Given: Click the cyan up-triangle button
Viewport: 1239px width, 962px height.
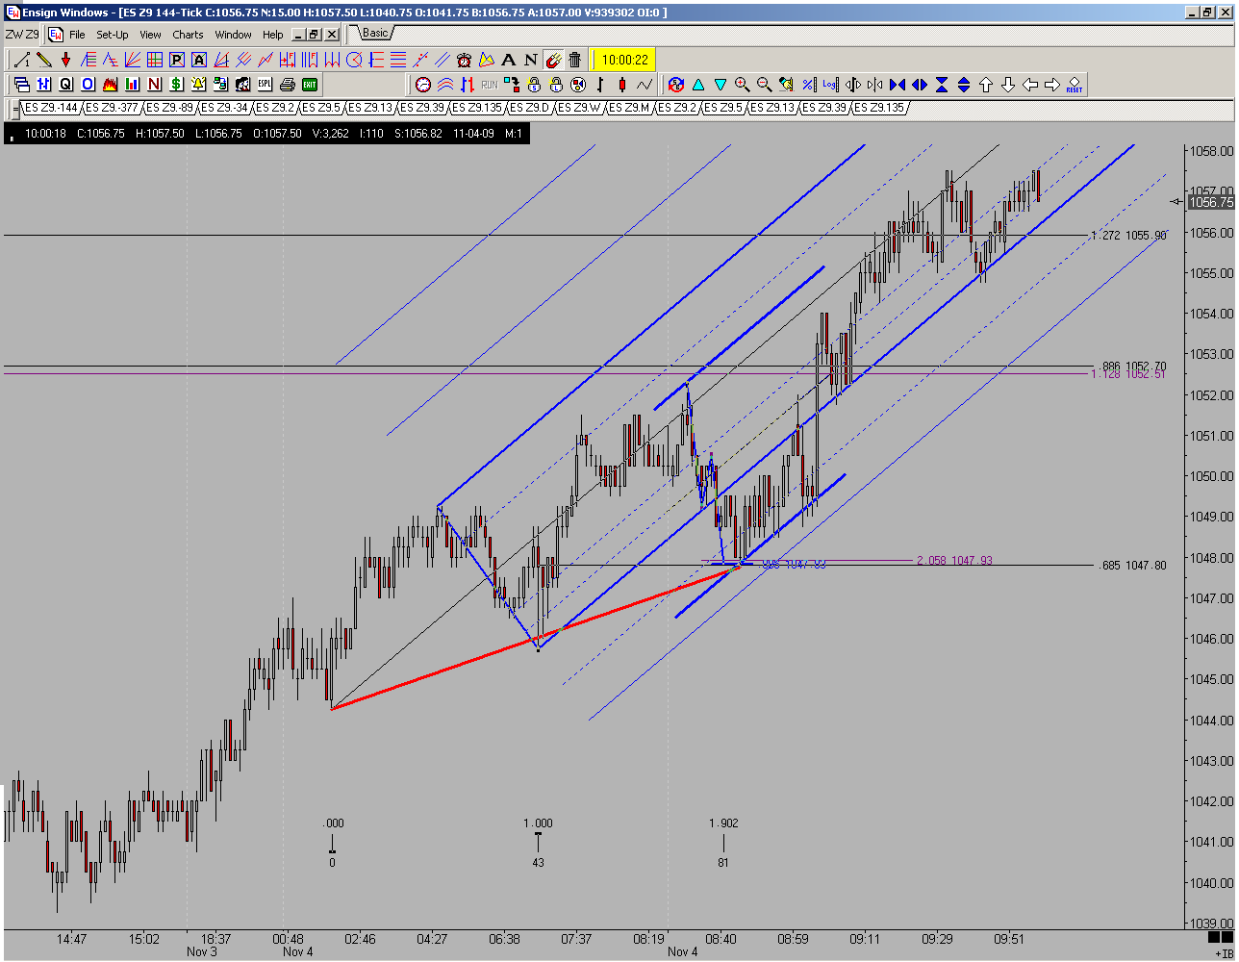Looking at the screenshot, I should [697, 85].
